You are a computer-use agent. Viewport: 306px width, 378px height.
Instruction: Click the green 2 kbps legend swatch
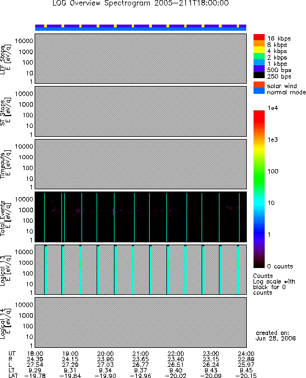[259, 56]
